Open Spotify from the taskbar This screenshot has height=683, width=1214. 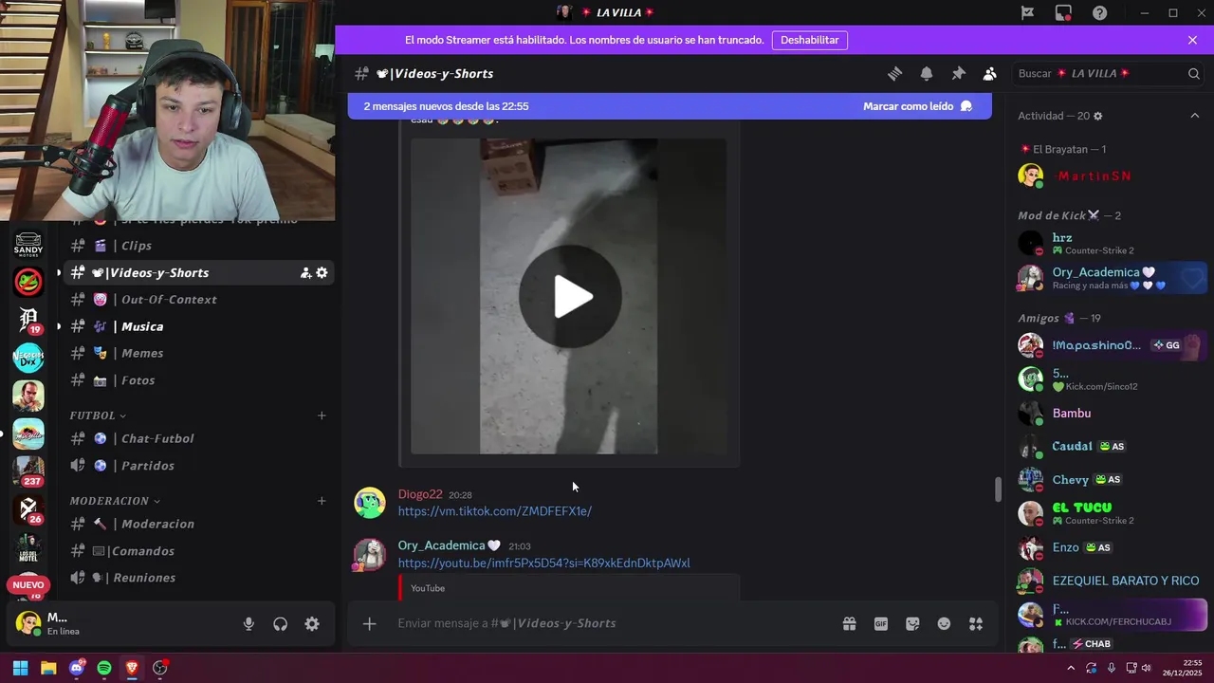click(x=104, y=668)
